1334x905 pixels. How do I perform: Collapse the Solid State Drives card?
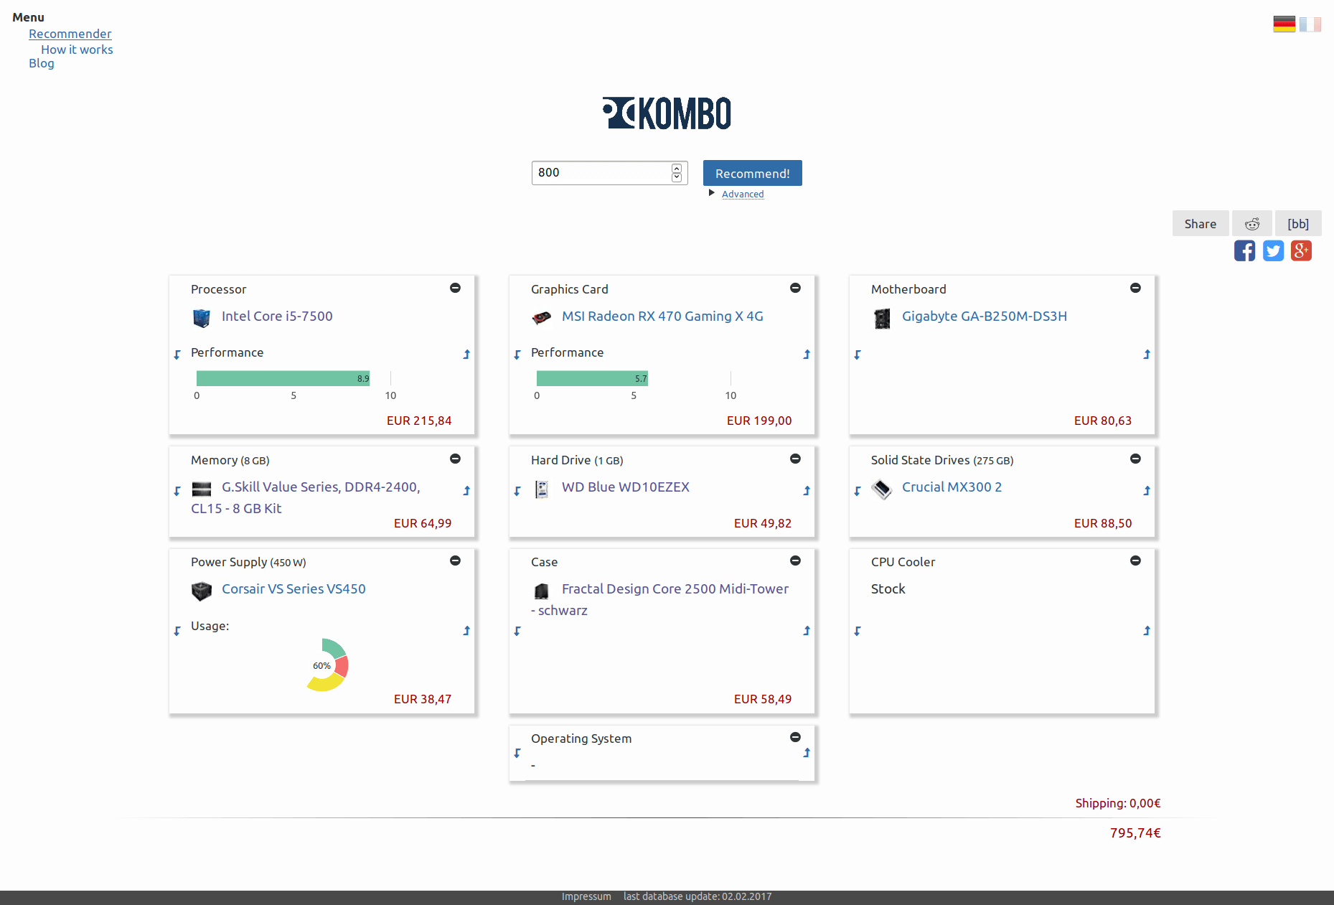click(x=1135, y=459)
